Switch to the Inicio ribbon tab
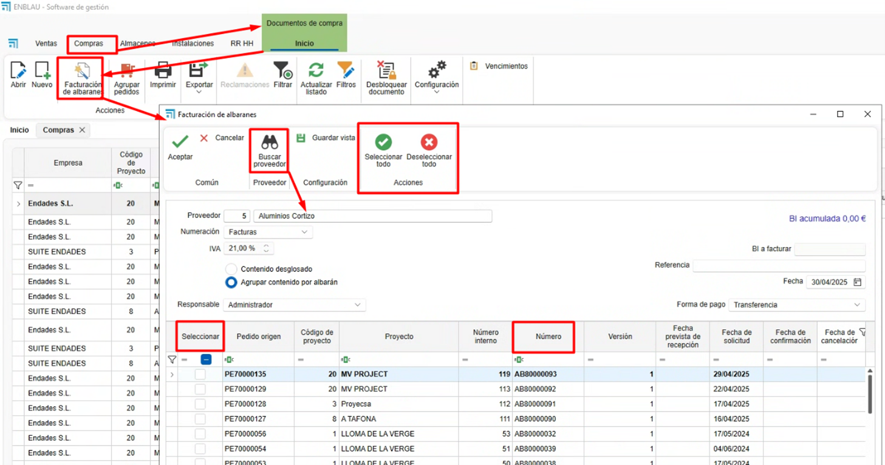This screenshot has width=885, height=465. [304, 44]
